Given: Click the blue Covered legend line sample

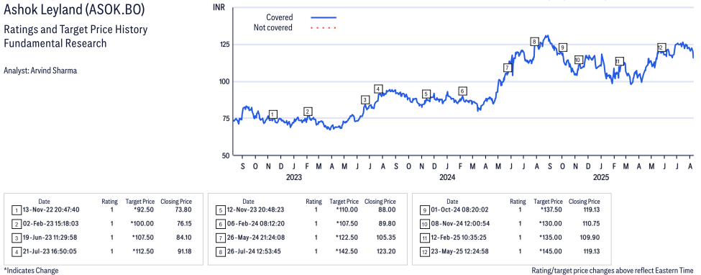Looking at the screenshot, I should [324, 17].
